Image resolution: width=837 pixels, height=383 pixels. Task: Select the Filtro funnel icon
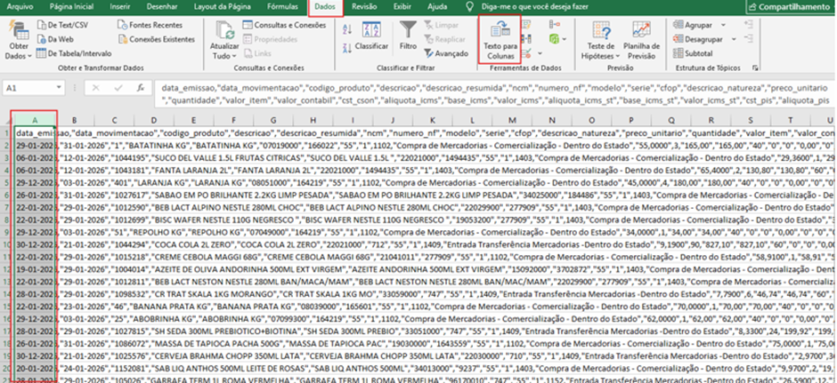[x=409, y=30]
